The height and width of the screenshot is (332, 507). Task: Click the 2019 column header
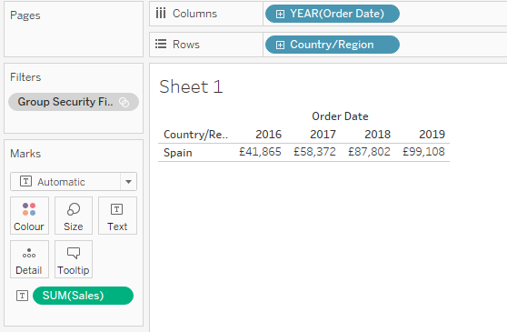(432, 135)
